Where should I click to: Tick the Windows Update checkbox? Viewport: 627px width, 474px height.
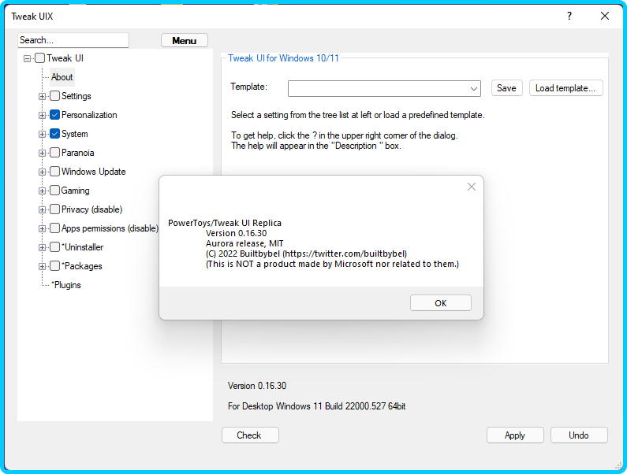[54, 172]
